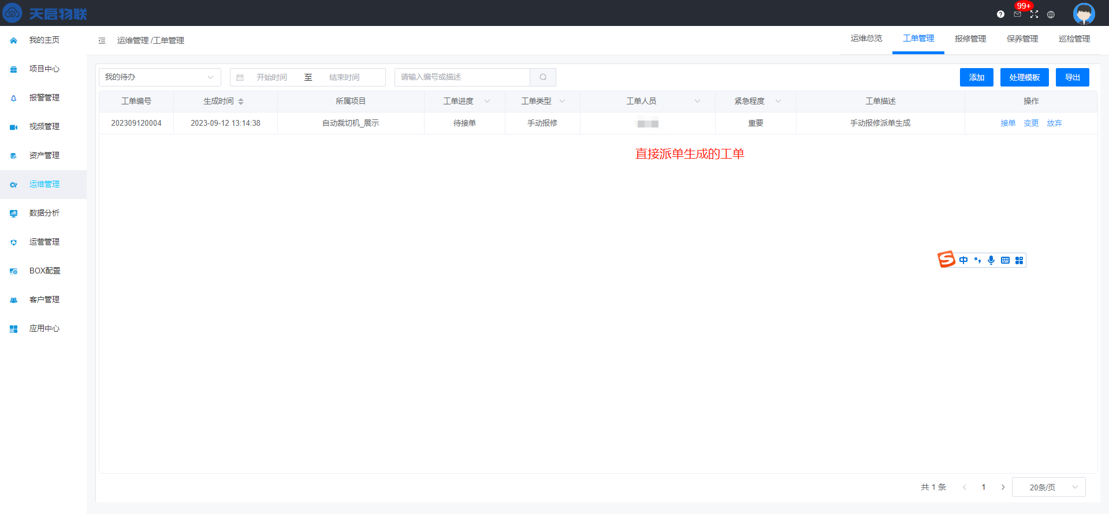Click the Sogou microphone voice input icon
The image size is (1109, 514).
click(991, 260)
